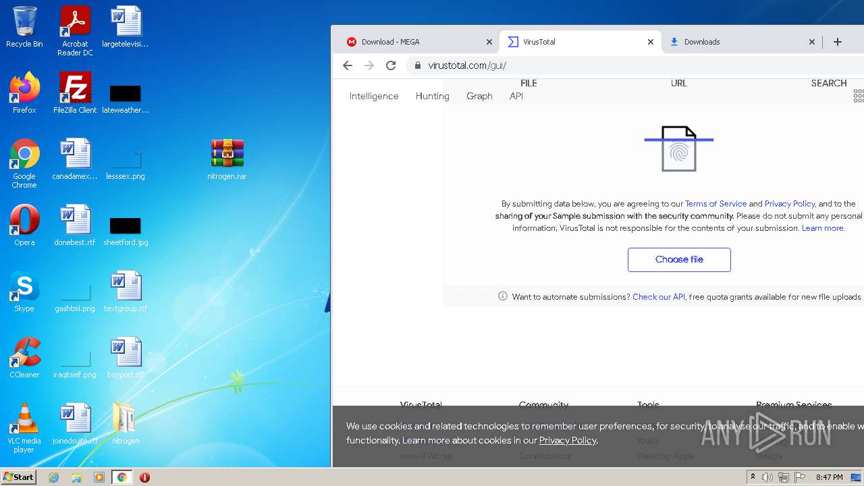The height and width of the screenshot is (486, 864).
Task: Open the Privacy Policy link in submission notice
Action: (x=790, y=204)
